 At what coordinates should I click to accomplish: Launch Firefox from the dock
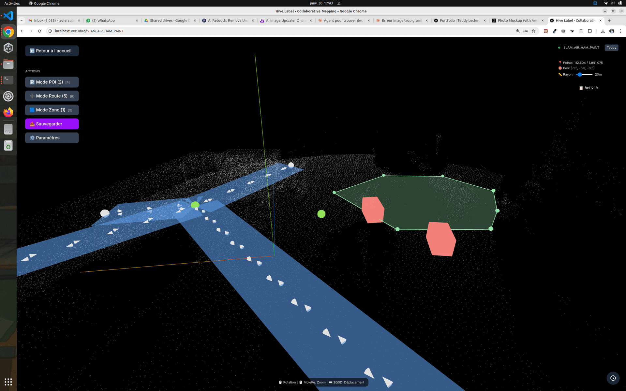click(8, 112)
